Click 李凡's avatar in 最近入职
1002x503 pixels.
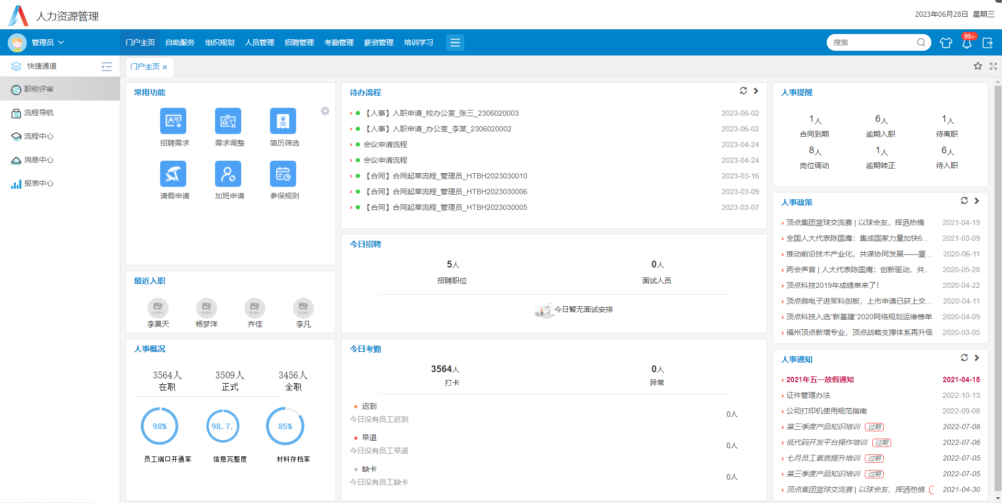tap(303, 308)
